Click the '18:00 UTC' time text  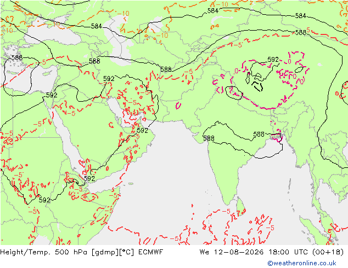(x=288, y=252)
